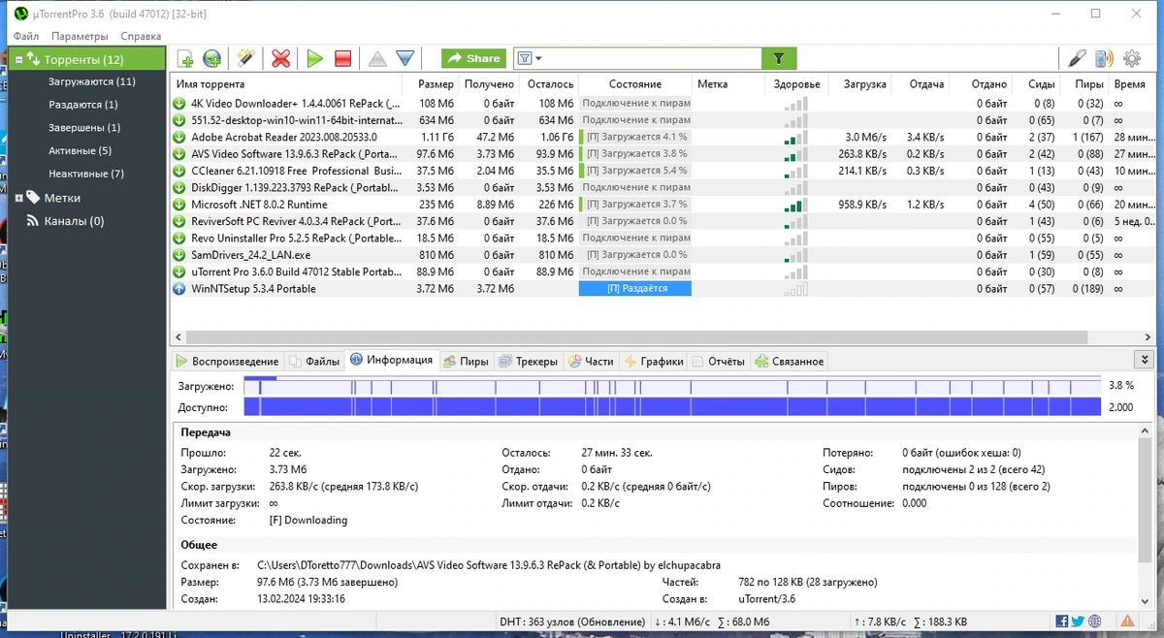1164x638 pixels.
Task: Collapse the Торренты (12) tree node
Action: [18, 59]
